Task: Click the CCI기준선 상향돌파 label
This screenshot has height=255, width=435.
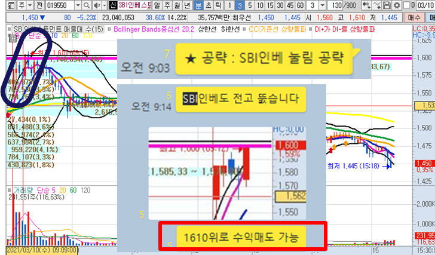Action: (x=277, y=29)
